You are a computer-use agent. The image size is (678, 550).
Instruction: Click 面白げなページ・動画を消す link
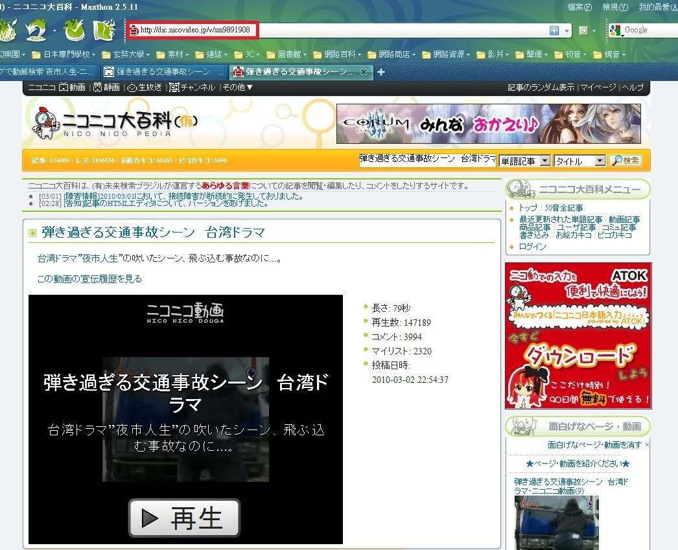(x=594, y=444)
